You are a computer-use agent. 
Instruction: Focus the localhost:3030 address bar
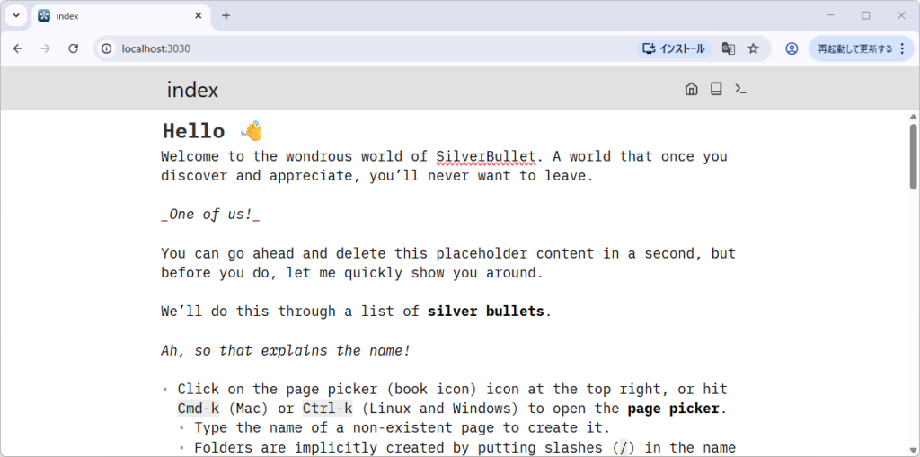click(x=359, y=48)
